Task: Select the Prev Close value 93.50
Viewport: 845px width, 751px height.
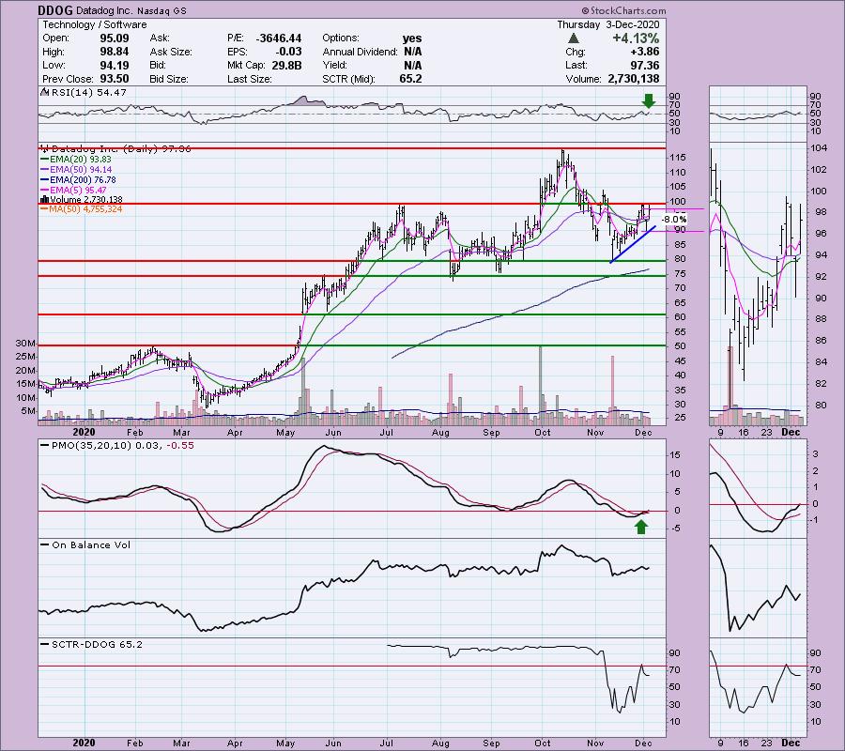Action: pos(115,79)
